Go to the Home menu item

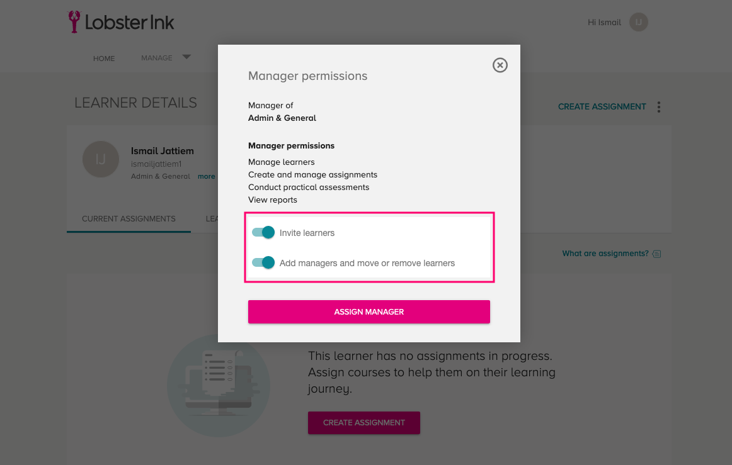point(104,59)
